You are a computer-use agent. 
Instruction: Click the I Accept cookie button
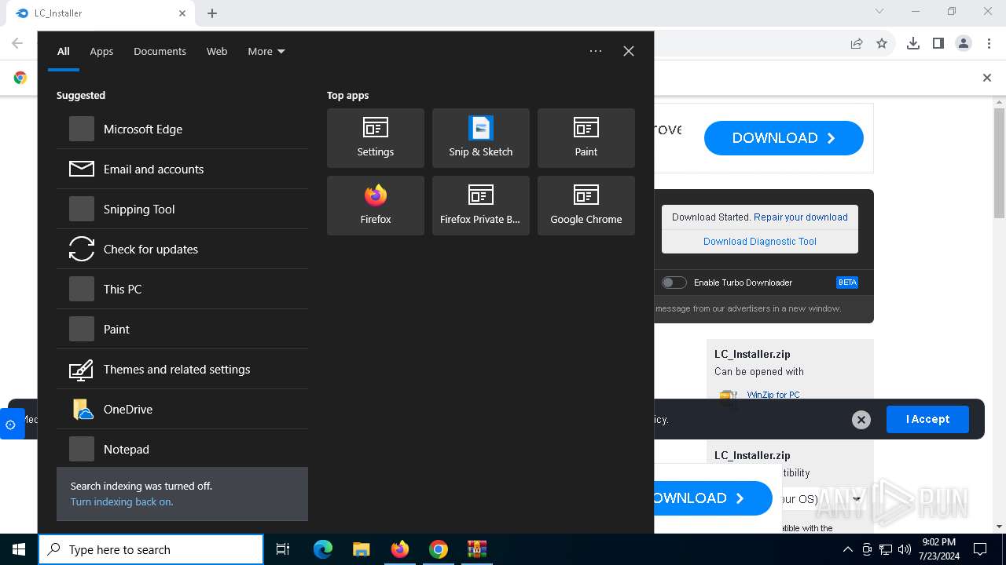click(927, 419)
